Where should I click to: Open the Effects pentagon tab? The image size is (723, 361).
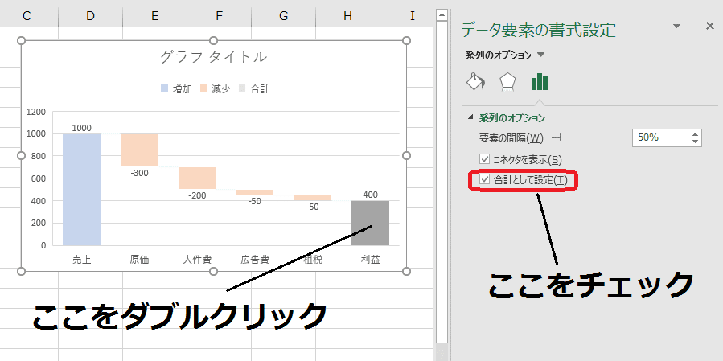coord(507,83)
